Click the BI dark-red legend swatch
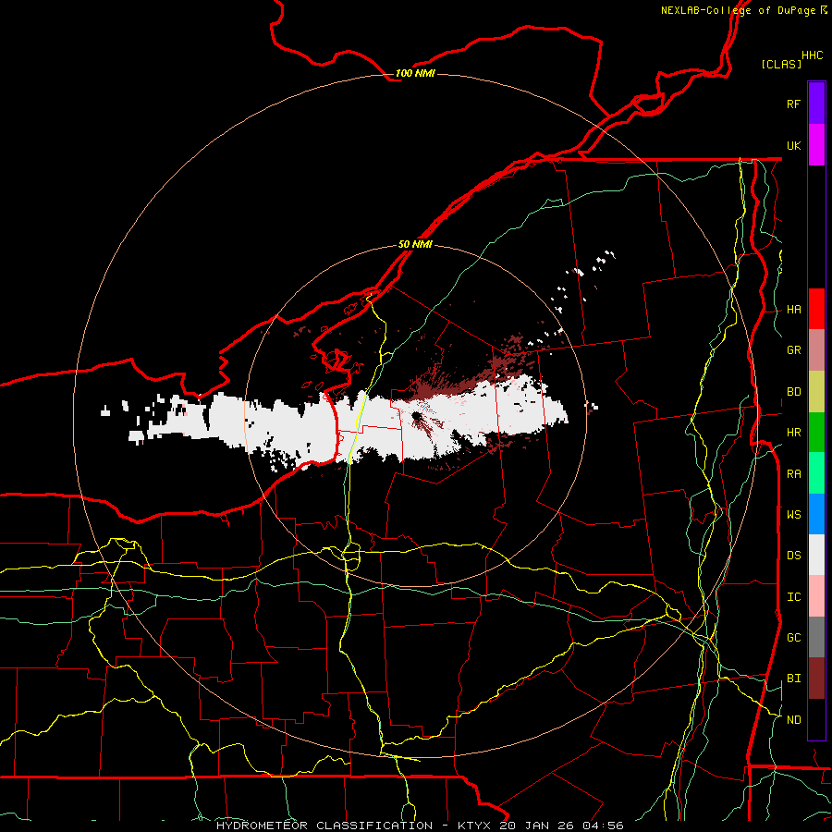The width and height of the screenshot is (832, 832). pos(816,679)
